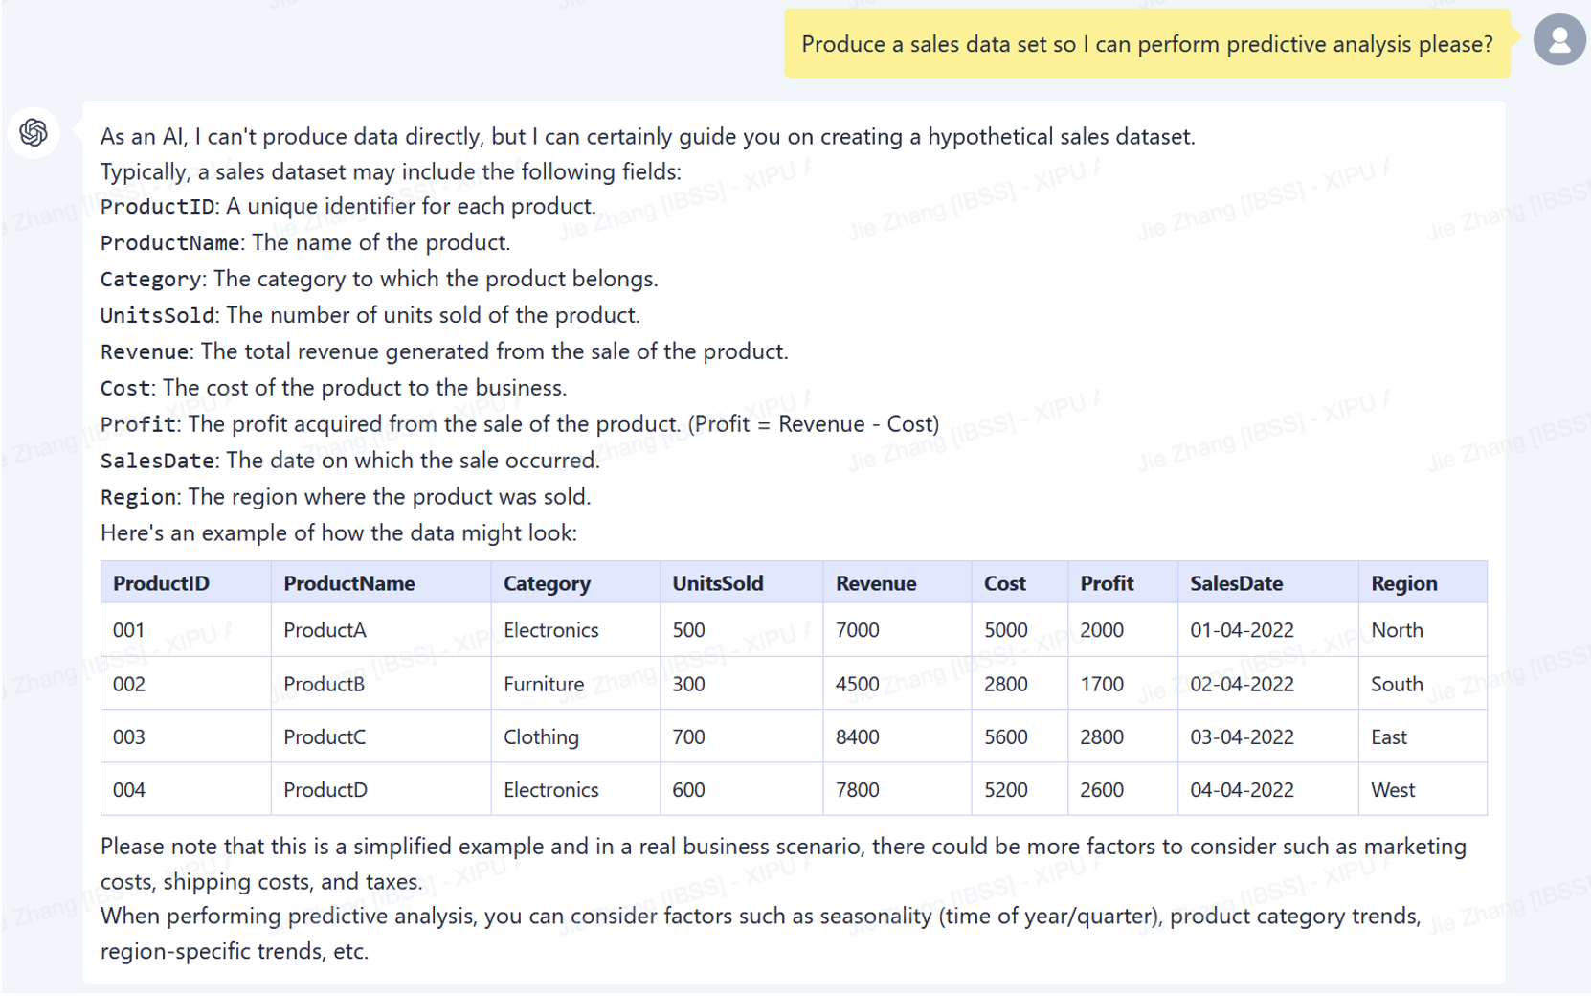Click the ProductID column header
The image size is (1591, 996).
coord(161,583)
